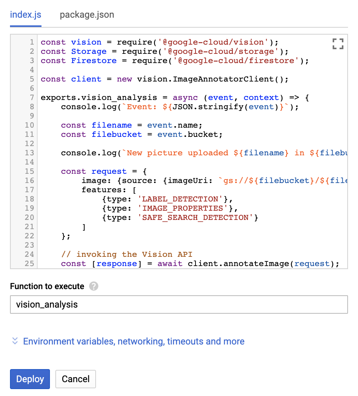This screenshot has width=358, height=396.
Task: Click line number 7 in the gutter
Action: [x=32, y=98]
